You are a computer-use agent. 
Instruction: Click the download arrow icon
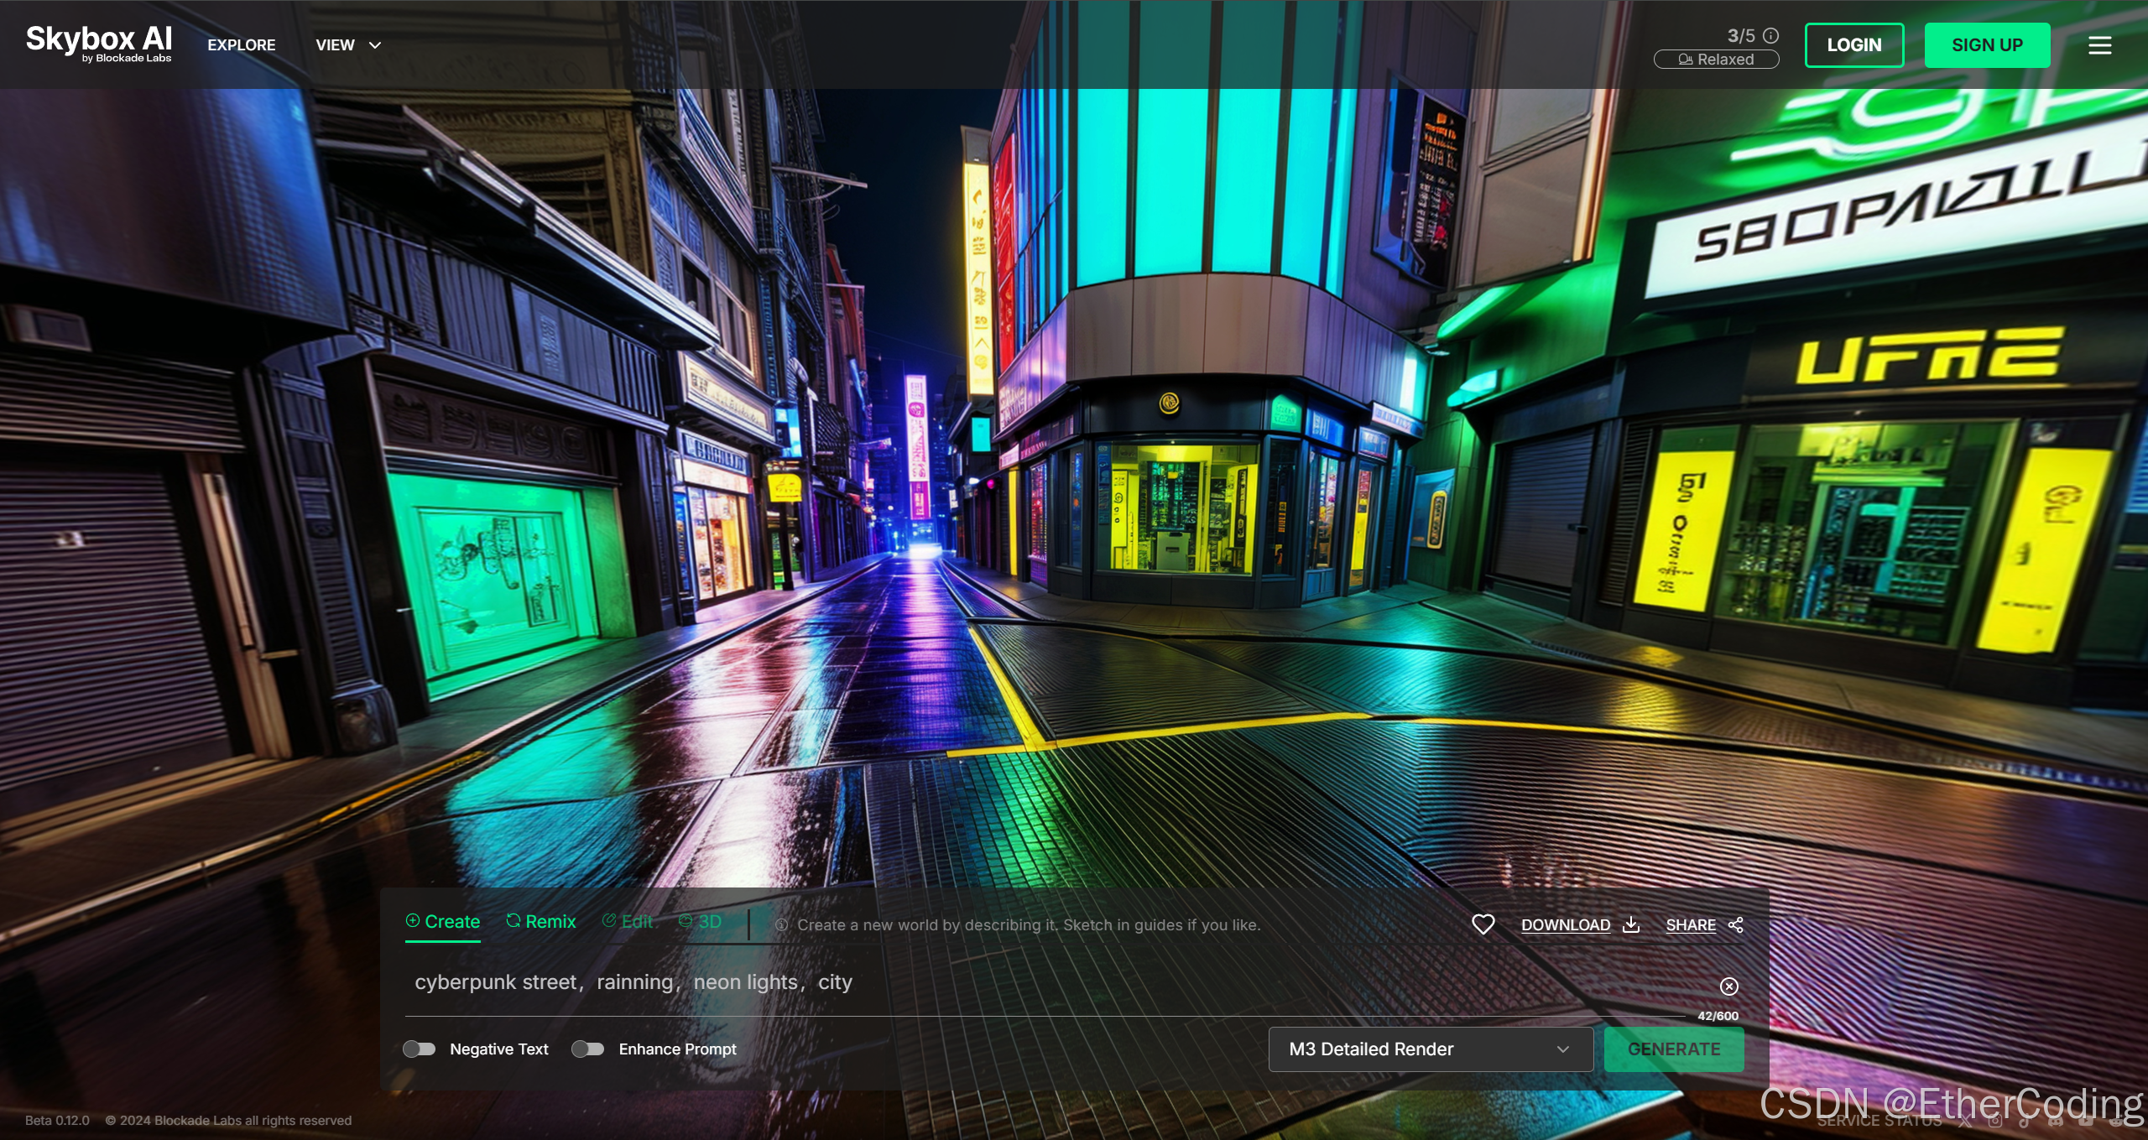pos(1631,924)
